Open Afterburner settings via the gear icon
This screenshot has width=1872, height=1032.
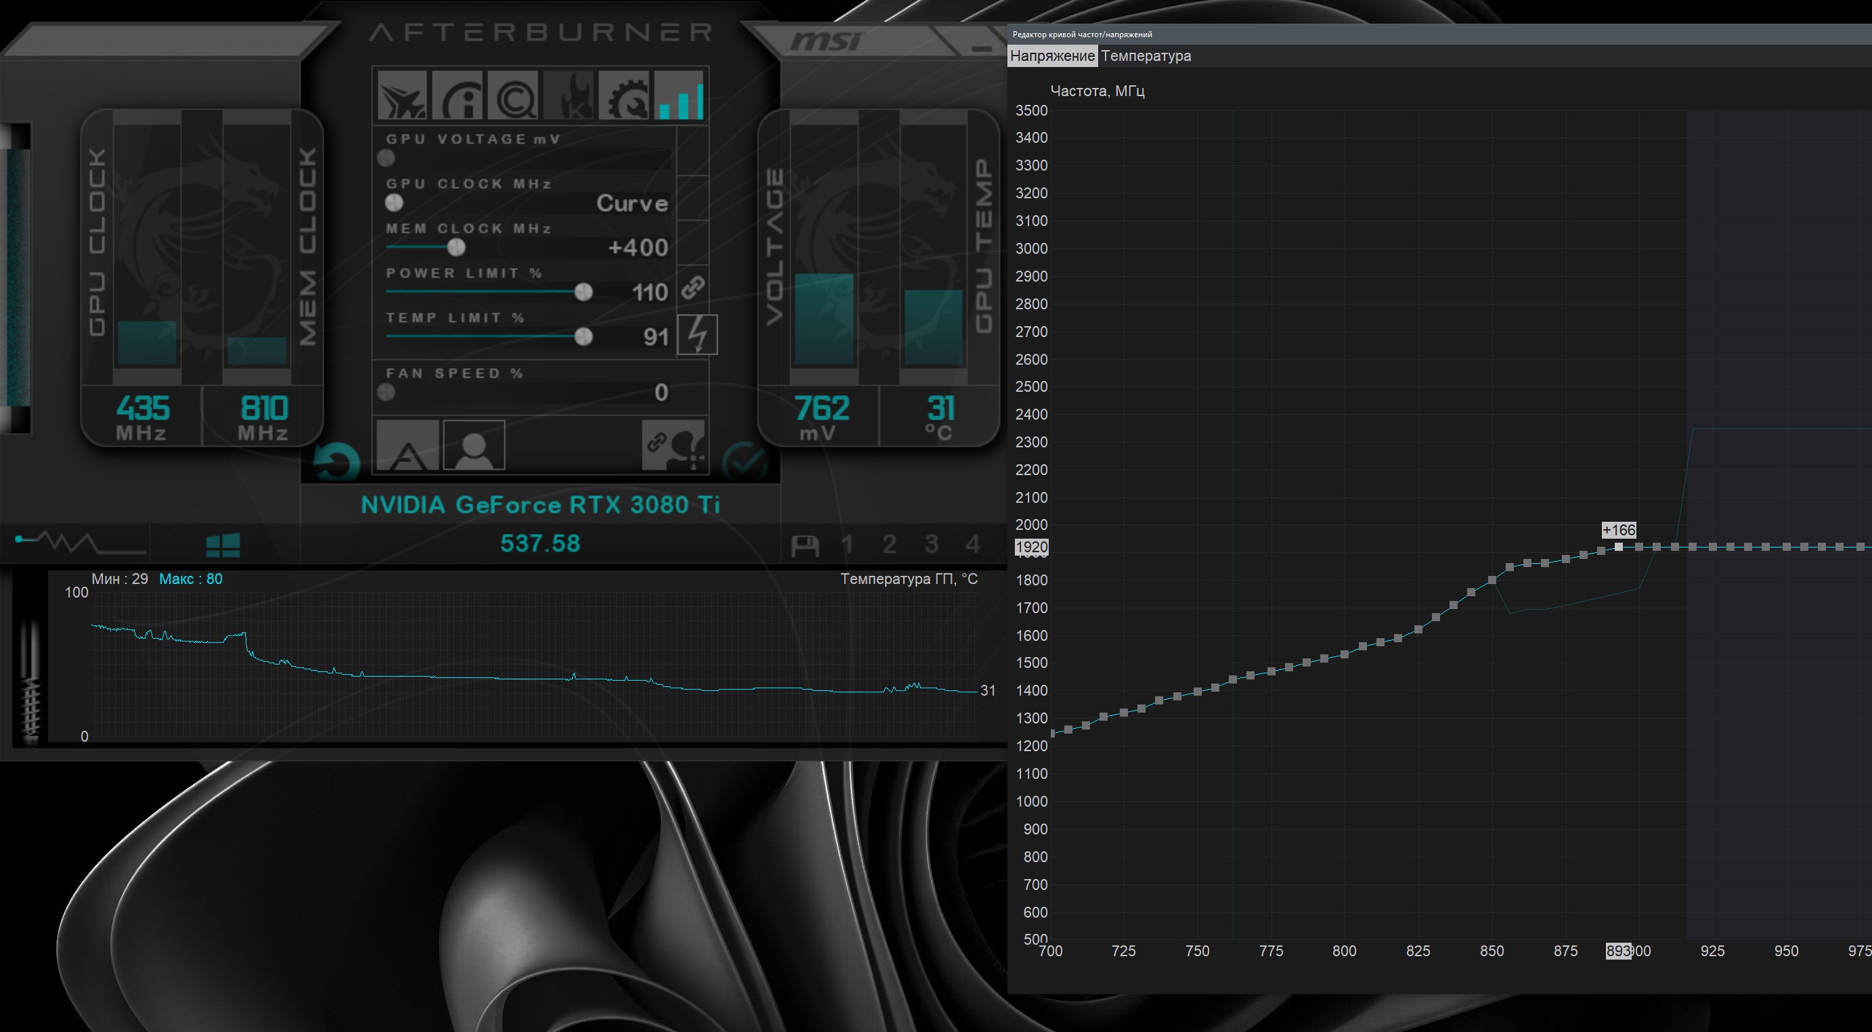[x=624, y=96]
